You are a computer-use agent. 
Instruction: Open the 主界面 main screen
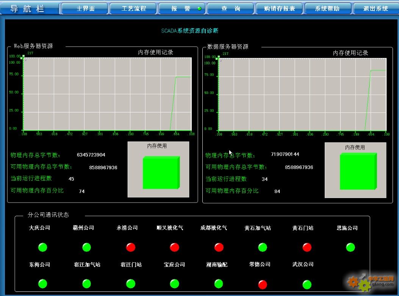pyautogui.click(x=85, y=9)
